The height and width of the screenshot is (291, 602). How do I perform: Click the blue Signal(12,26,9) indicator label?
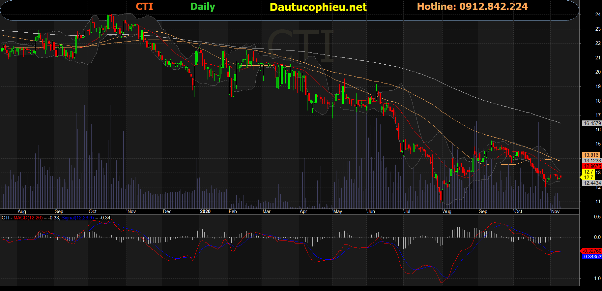coord(78,218)
